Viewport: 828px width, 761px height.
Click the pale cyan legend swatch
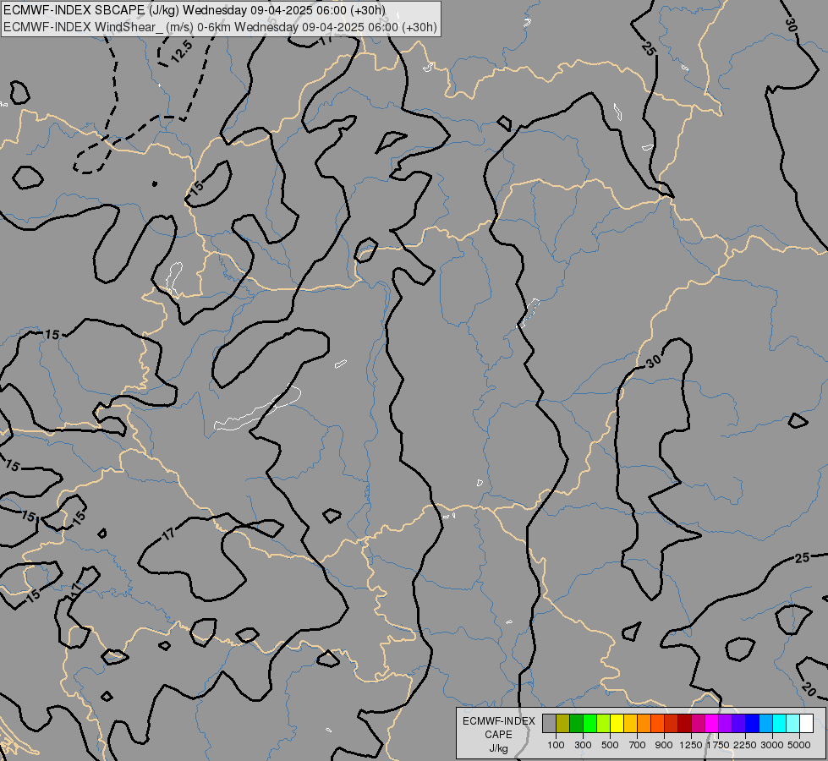point(793,724)
